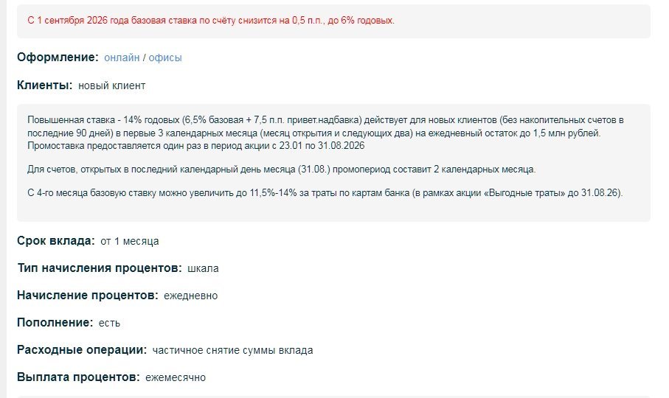This screenshot has height=398, width=669.
Task: Click the "Оформление:" label
Action: coord(58,57)
